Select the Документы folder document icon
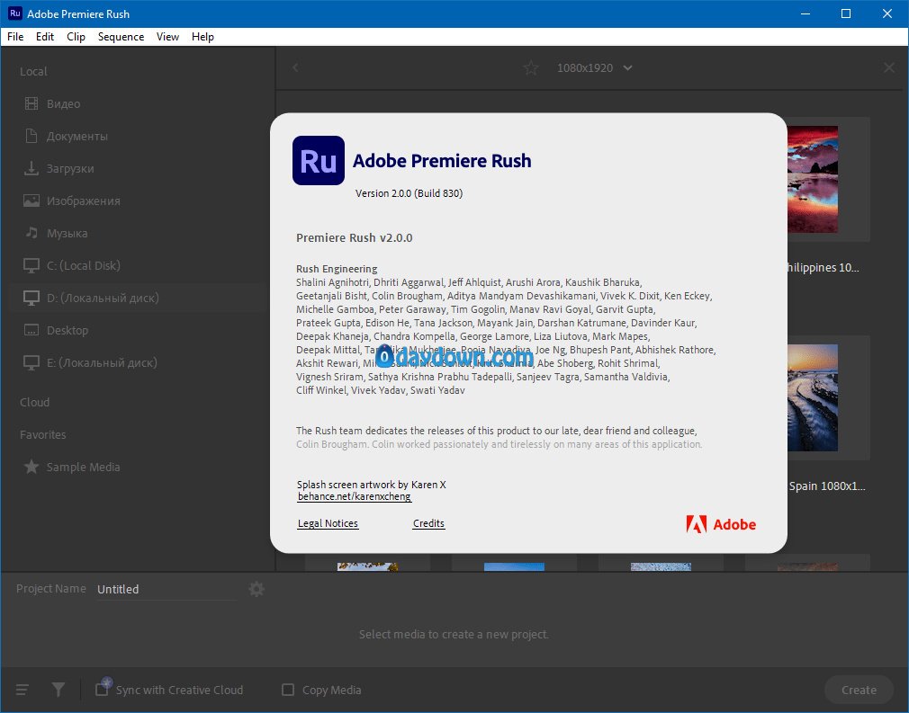Screen dimensions: 909x713 (x=31, y=136)
